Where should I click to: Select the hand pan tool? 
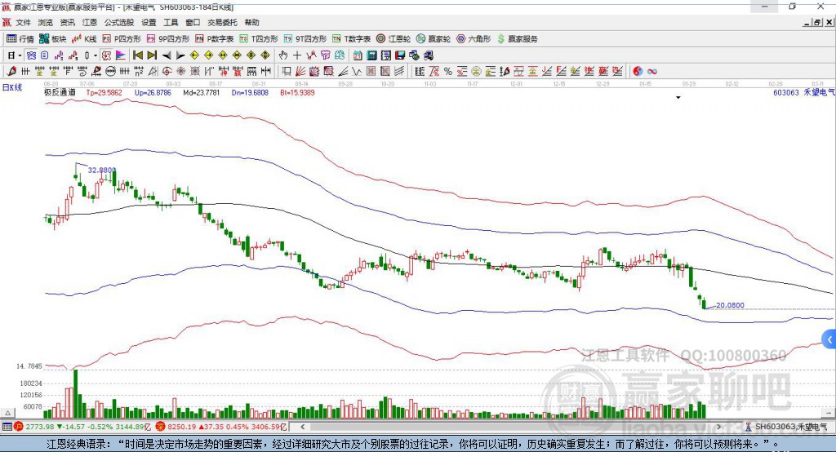(282, 55)
